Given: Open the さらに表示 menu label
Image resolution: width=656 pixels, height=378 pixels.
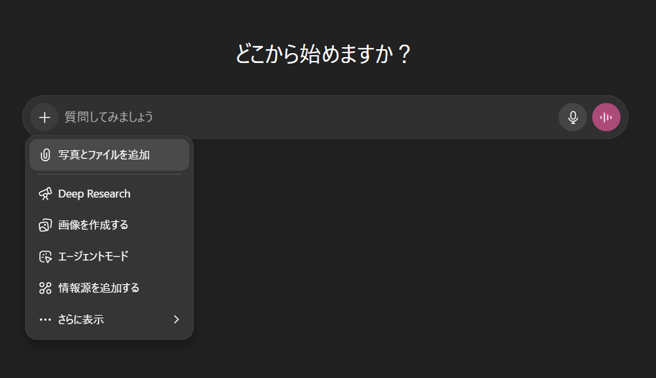Looking at the screenshot, I should [x=81, y=320].
